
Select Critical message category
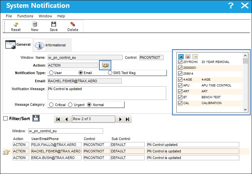click(x=51, y=105)
